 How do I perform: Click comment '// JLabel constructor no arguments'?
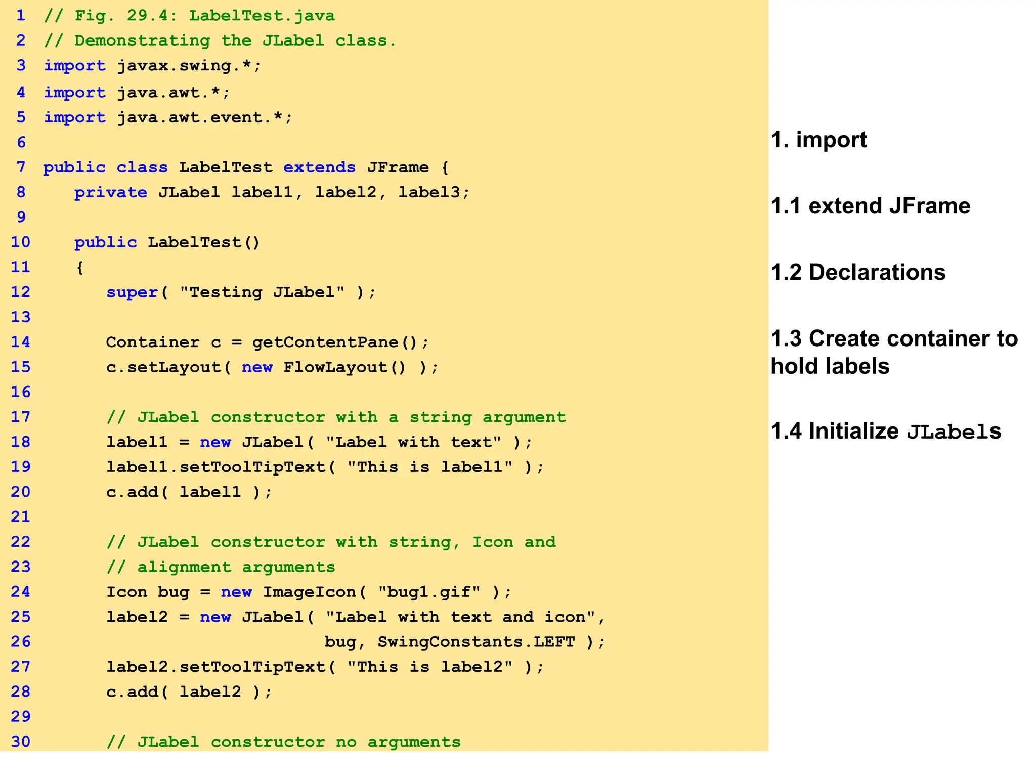tap(283, 742)
